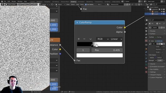
Task: Open the node editor Add menu
Action: tap(78, 5)
